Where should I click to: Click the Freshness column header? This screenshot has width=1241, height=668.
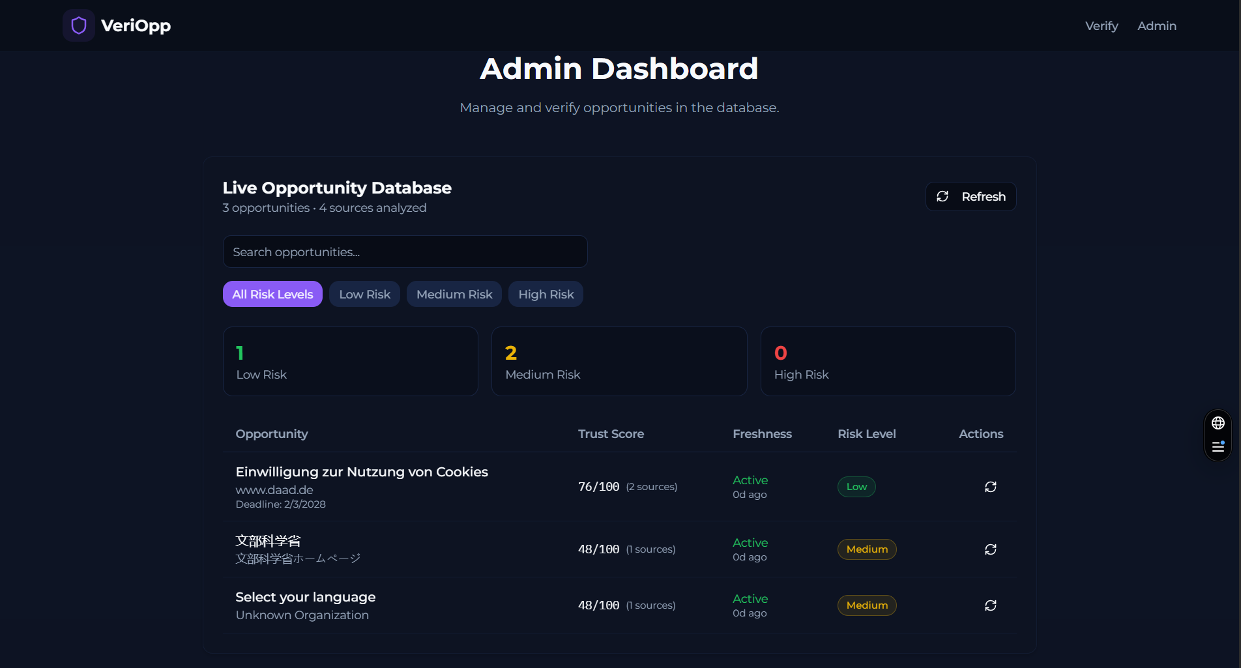[x=762, y=434]
